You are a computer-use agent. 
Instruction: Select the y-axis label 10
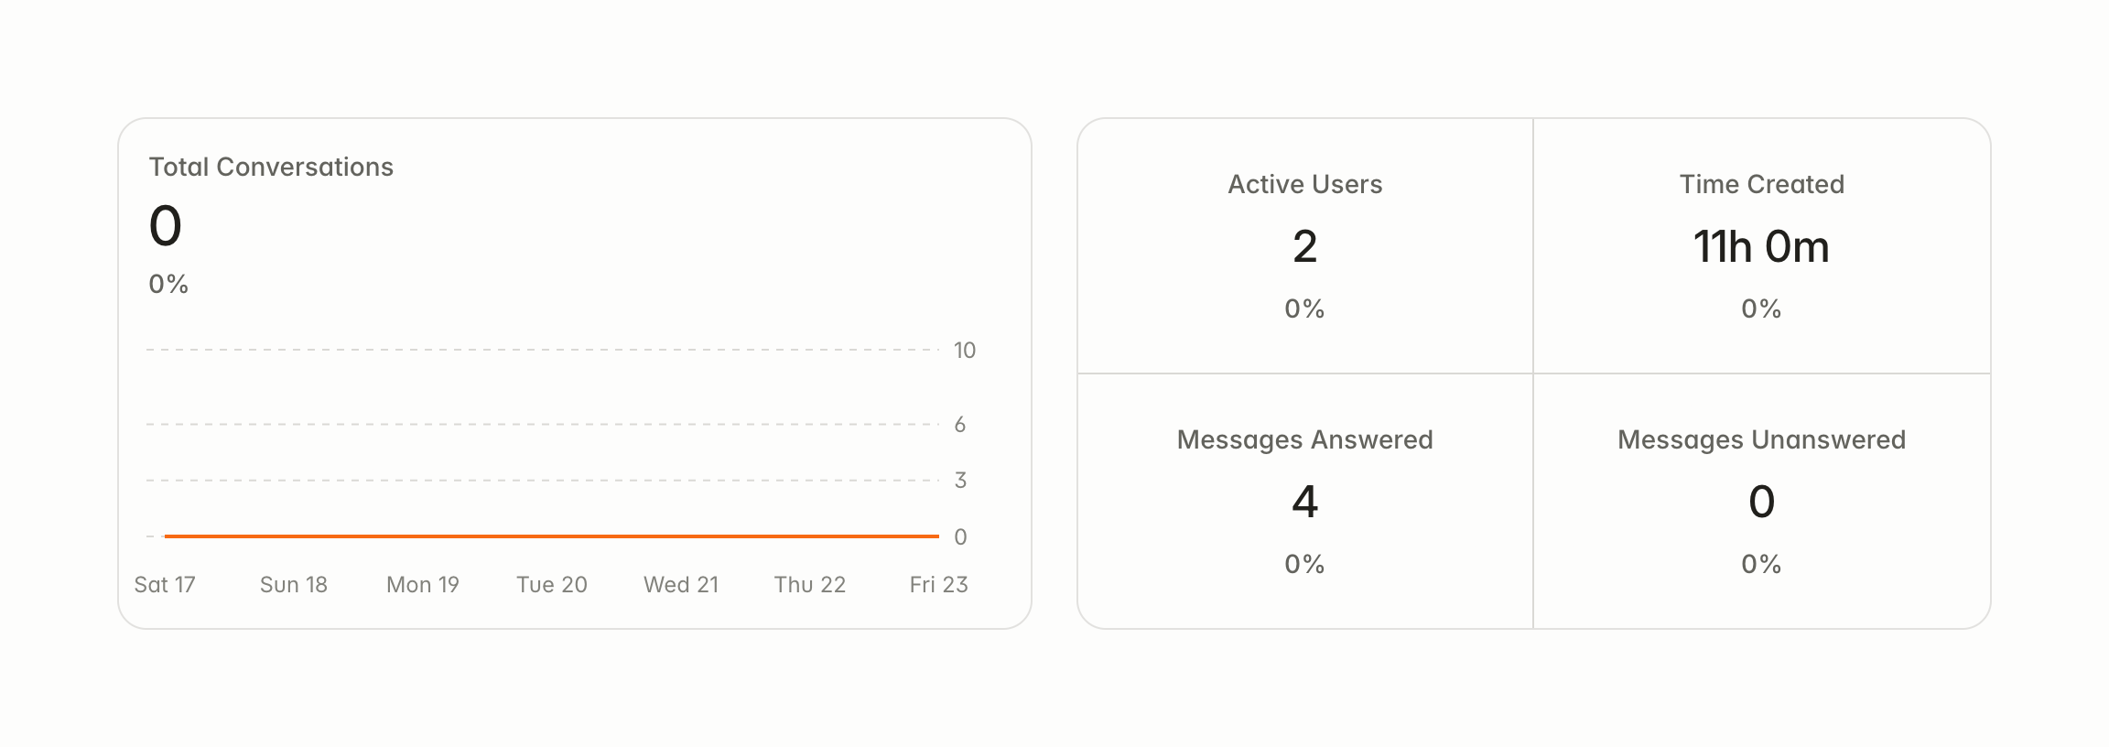click(965, 350)
